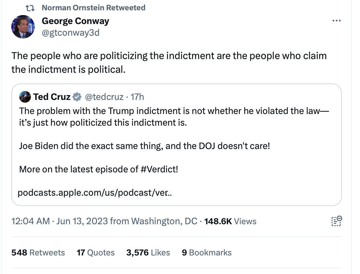Image resolution: width=360 pixels, height=274 pixels.
Task: Click the @gtconway3d handle
Action: coord(70,33)
